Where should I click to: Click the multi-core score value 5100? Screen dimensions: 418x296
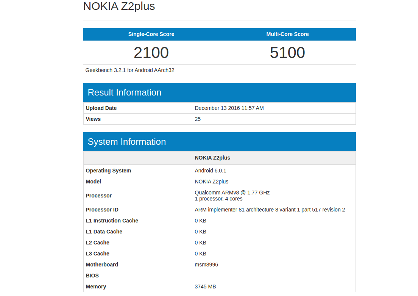point(287,53)
